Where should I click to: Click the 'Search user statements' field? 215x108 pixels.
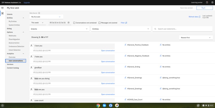coord(182,29)
